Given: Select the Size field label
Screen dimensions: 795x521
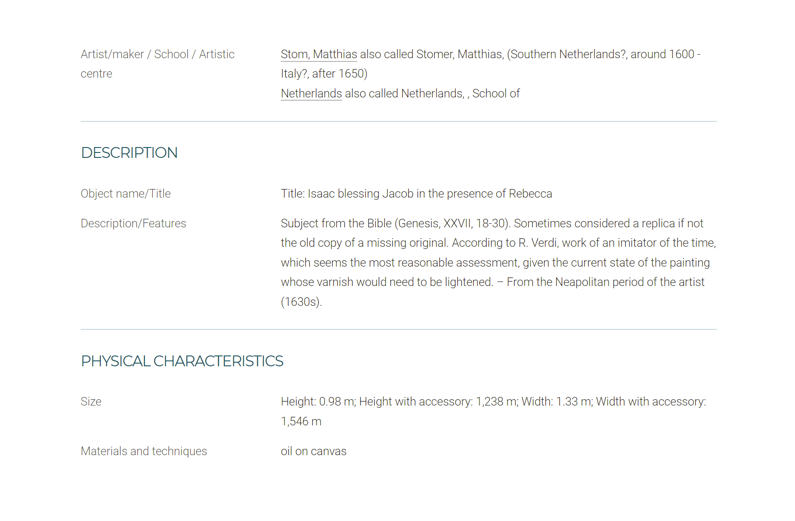Looking at the screenshot, I should tap(91, 401).
